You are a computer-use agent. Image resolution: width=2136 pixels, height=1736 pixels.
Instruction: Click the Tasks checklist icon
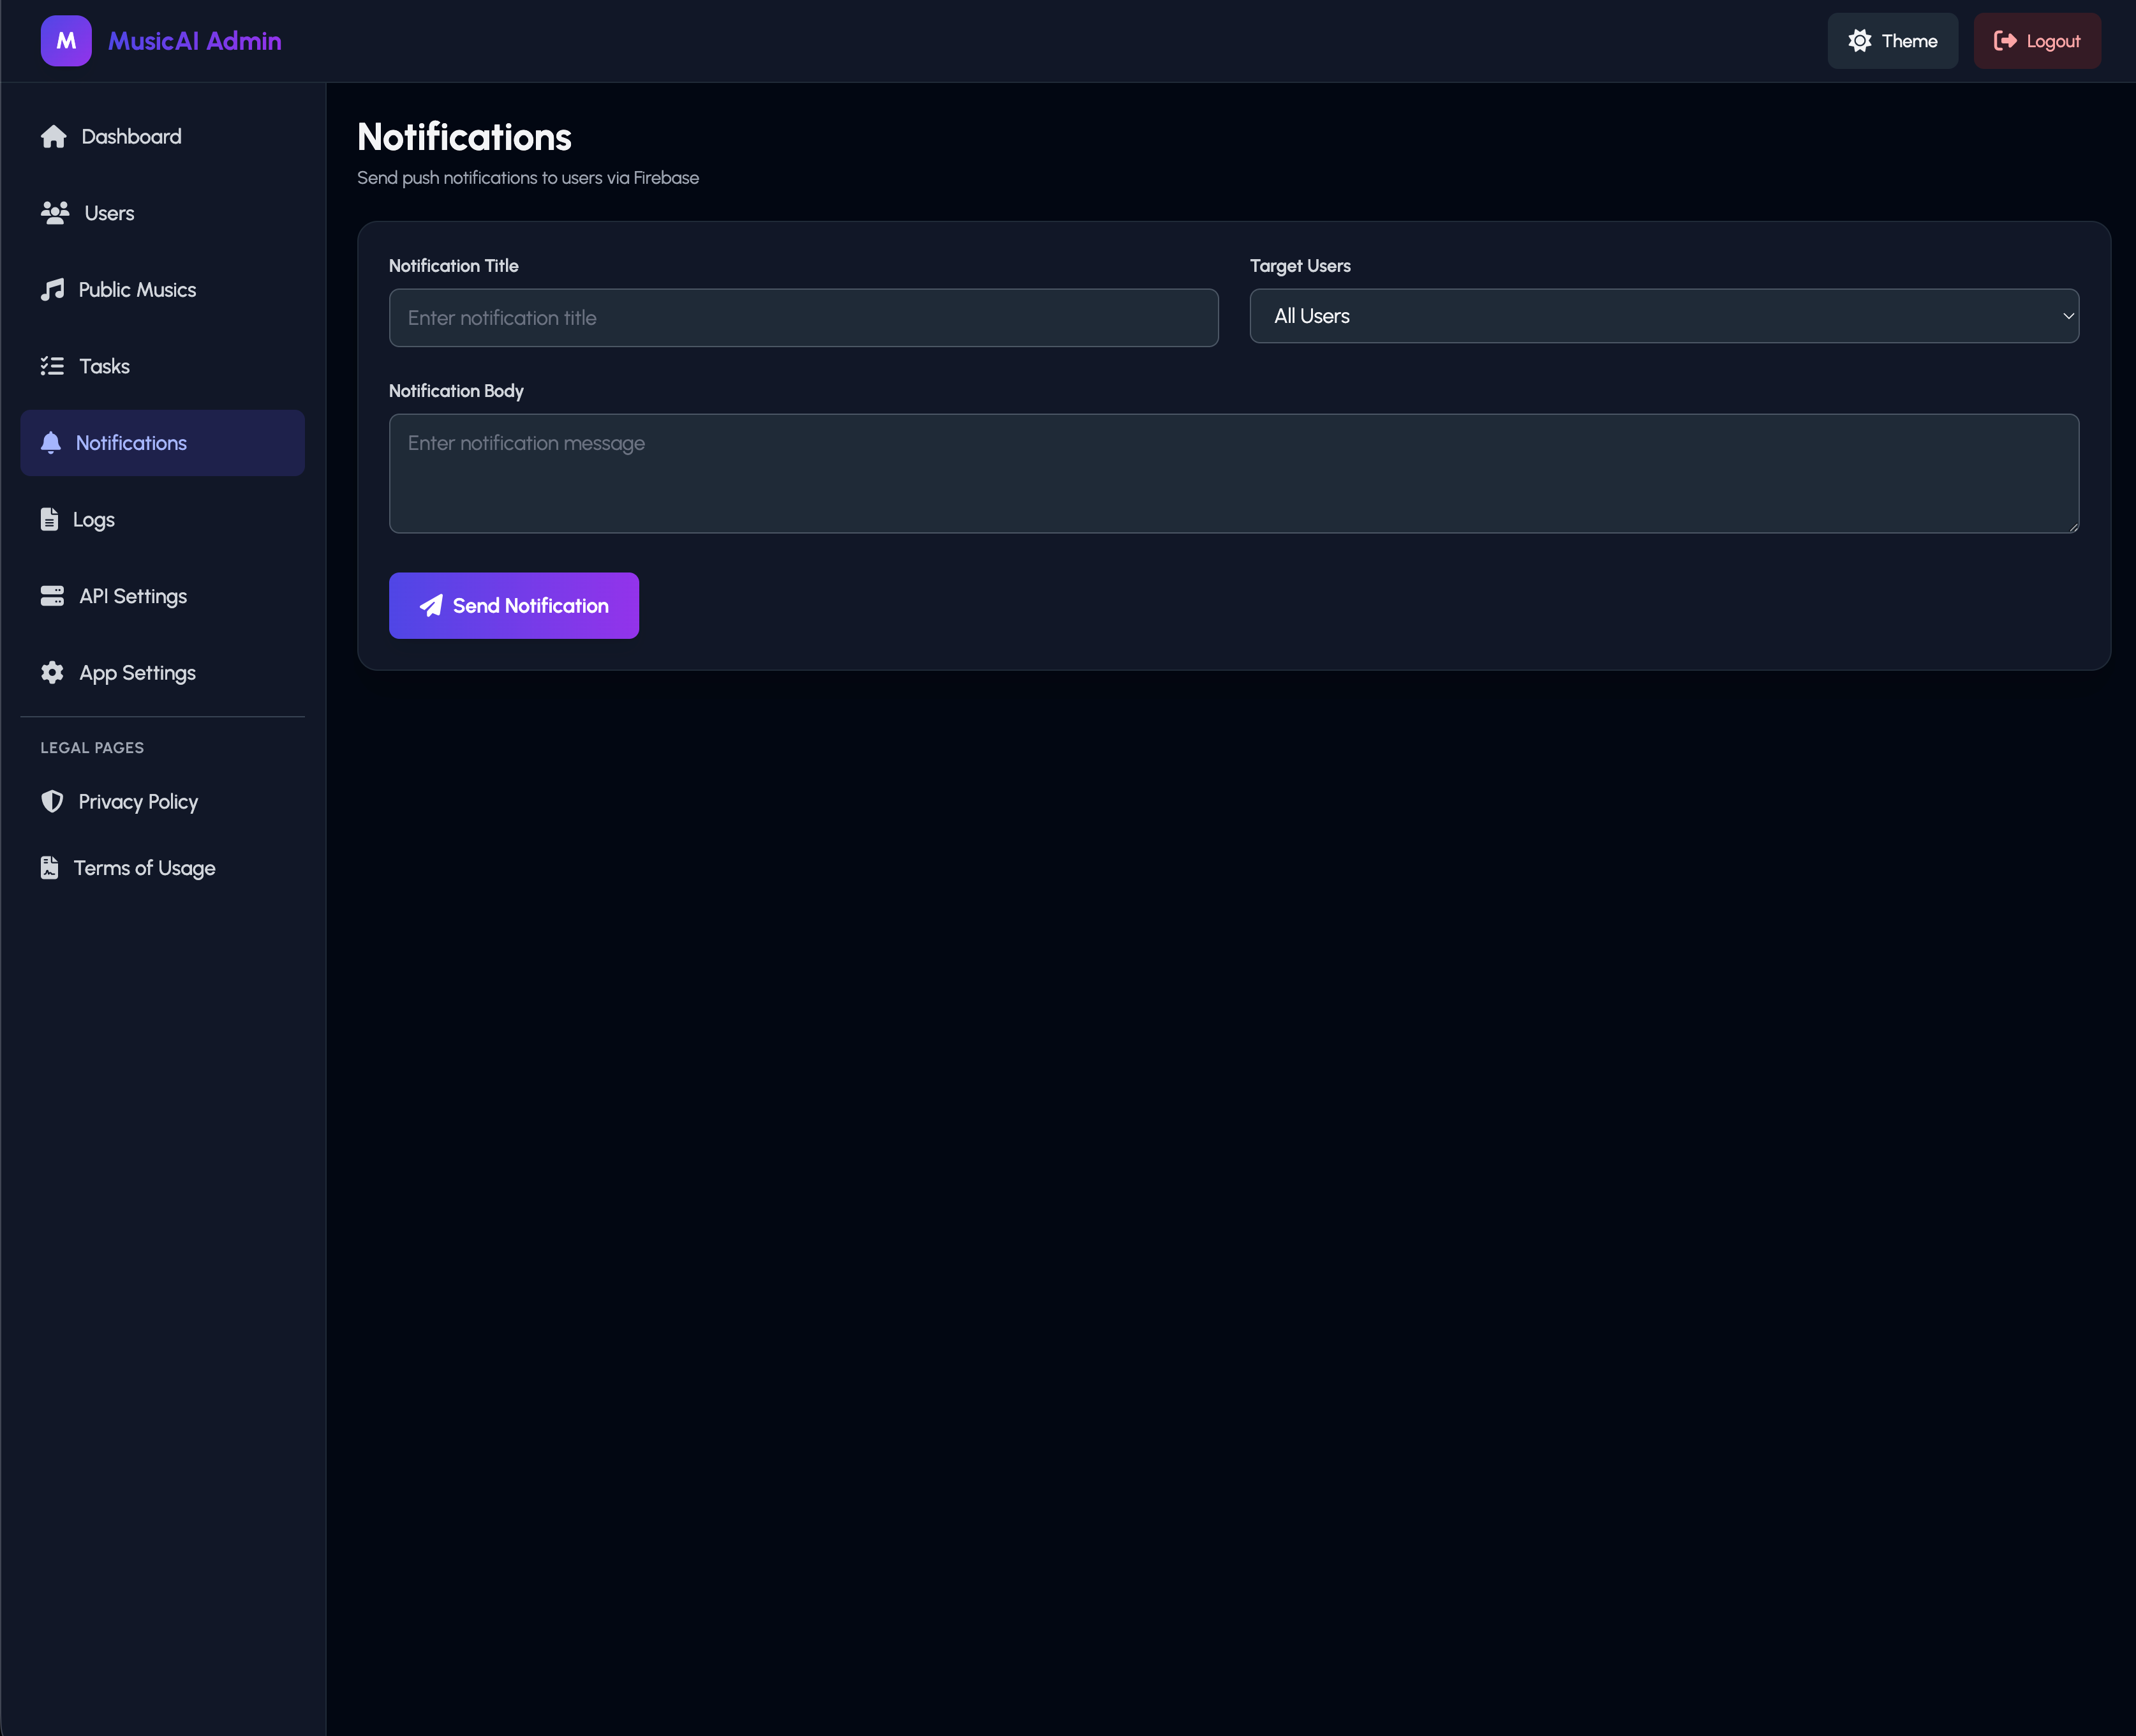(x=52, y=366)
